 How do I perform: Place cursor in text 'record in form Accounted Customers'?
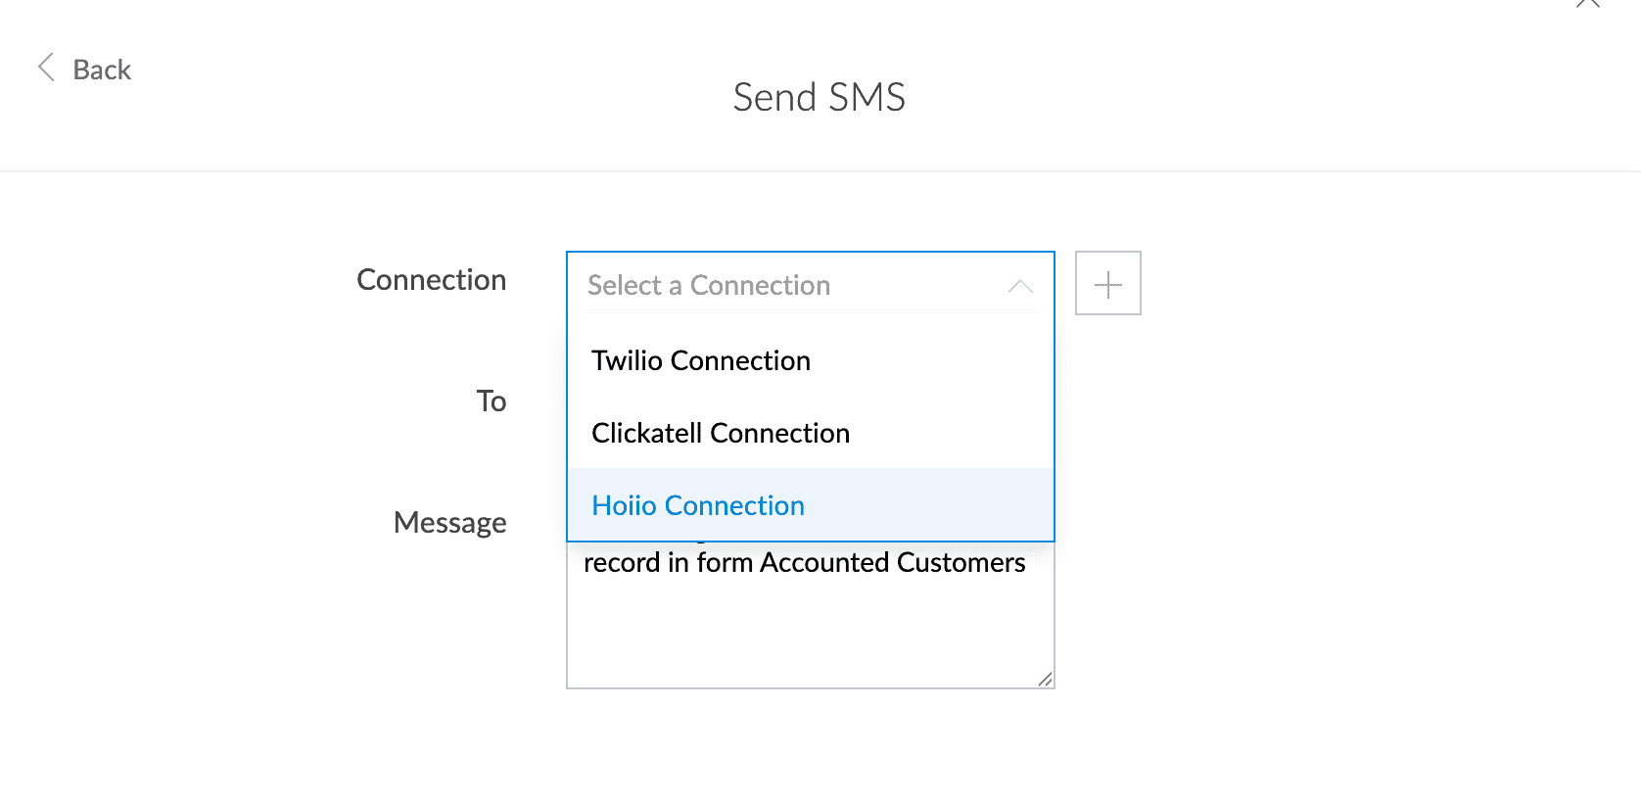[804, 562]
